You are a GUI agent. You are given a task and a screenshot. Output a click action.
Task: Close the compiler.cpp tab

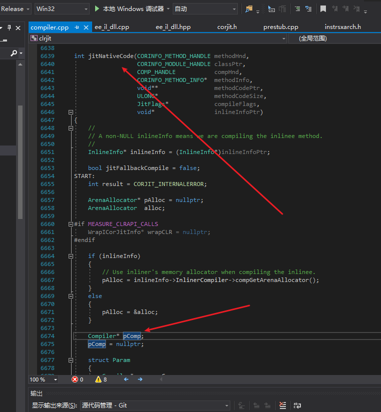point(86,27)
